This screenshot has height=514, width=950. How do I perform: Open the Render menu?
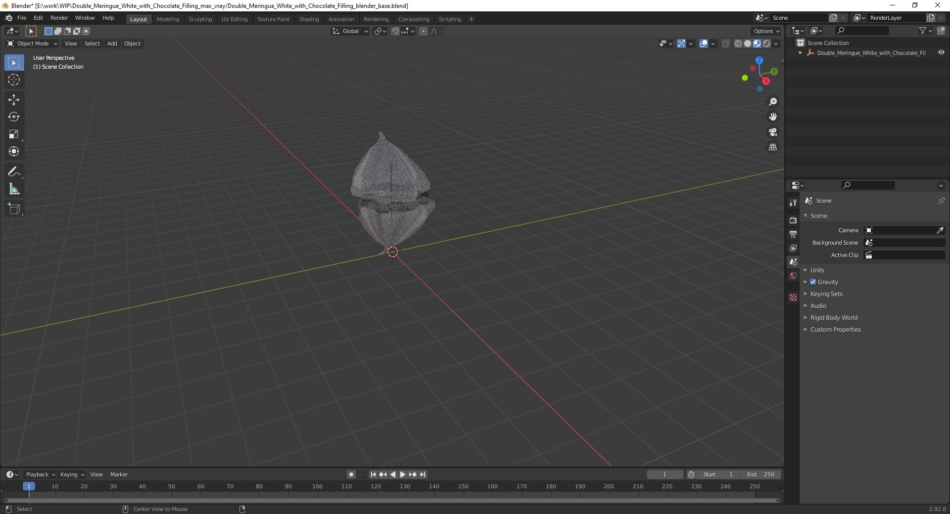coord(59,18)
